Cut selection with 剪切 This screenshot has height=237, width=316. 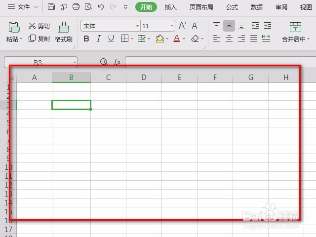tap(39, 26)
